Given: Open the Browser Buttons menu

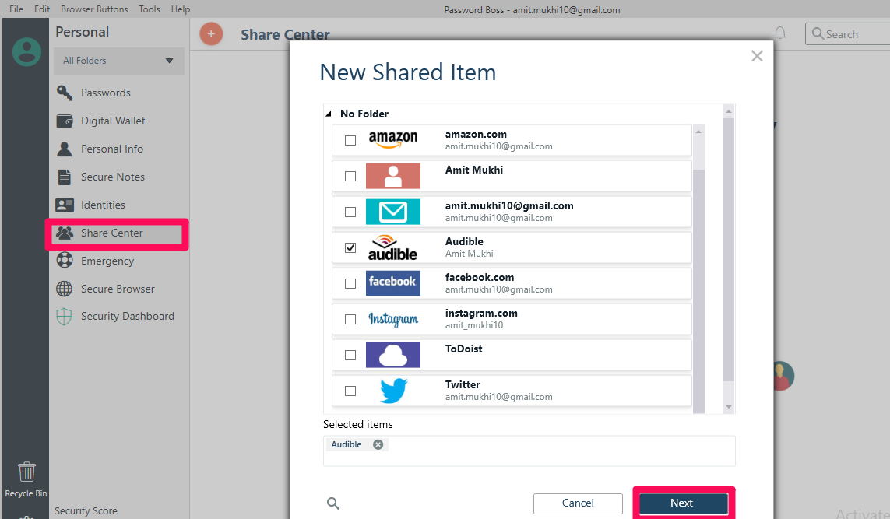Looking at the screenshot, I should [94, 9].
